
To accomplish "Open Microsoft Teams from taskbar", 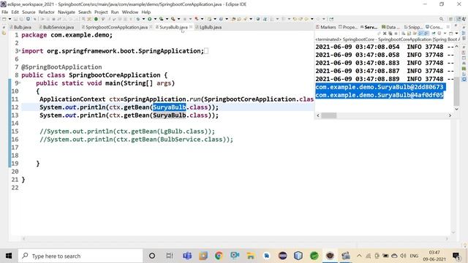I will coord(187,256).
